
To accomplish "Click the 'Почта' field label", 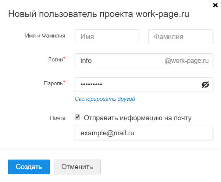I will coord(58,118).
